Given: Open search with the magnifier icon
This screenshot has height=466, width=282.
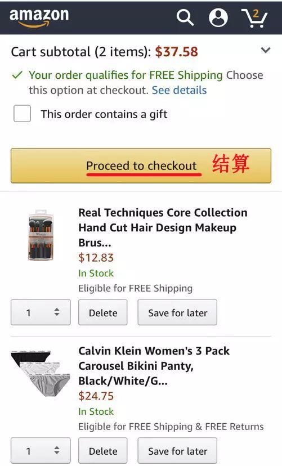Looking at the screenshot, I should tap(185, 17).
